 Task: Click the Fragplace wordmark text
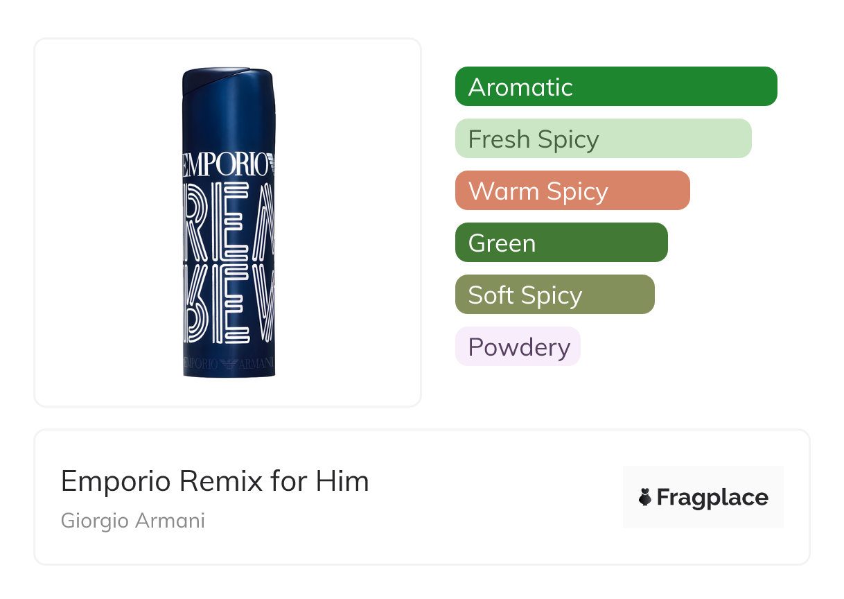(712, 497)
